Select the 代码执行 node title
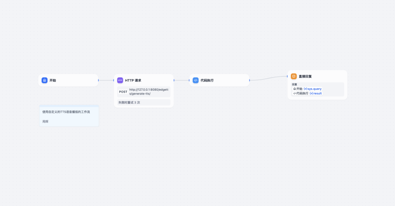Image resolution: width=395 pixels, height=206 pixels. (207, 80)
